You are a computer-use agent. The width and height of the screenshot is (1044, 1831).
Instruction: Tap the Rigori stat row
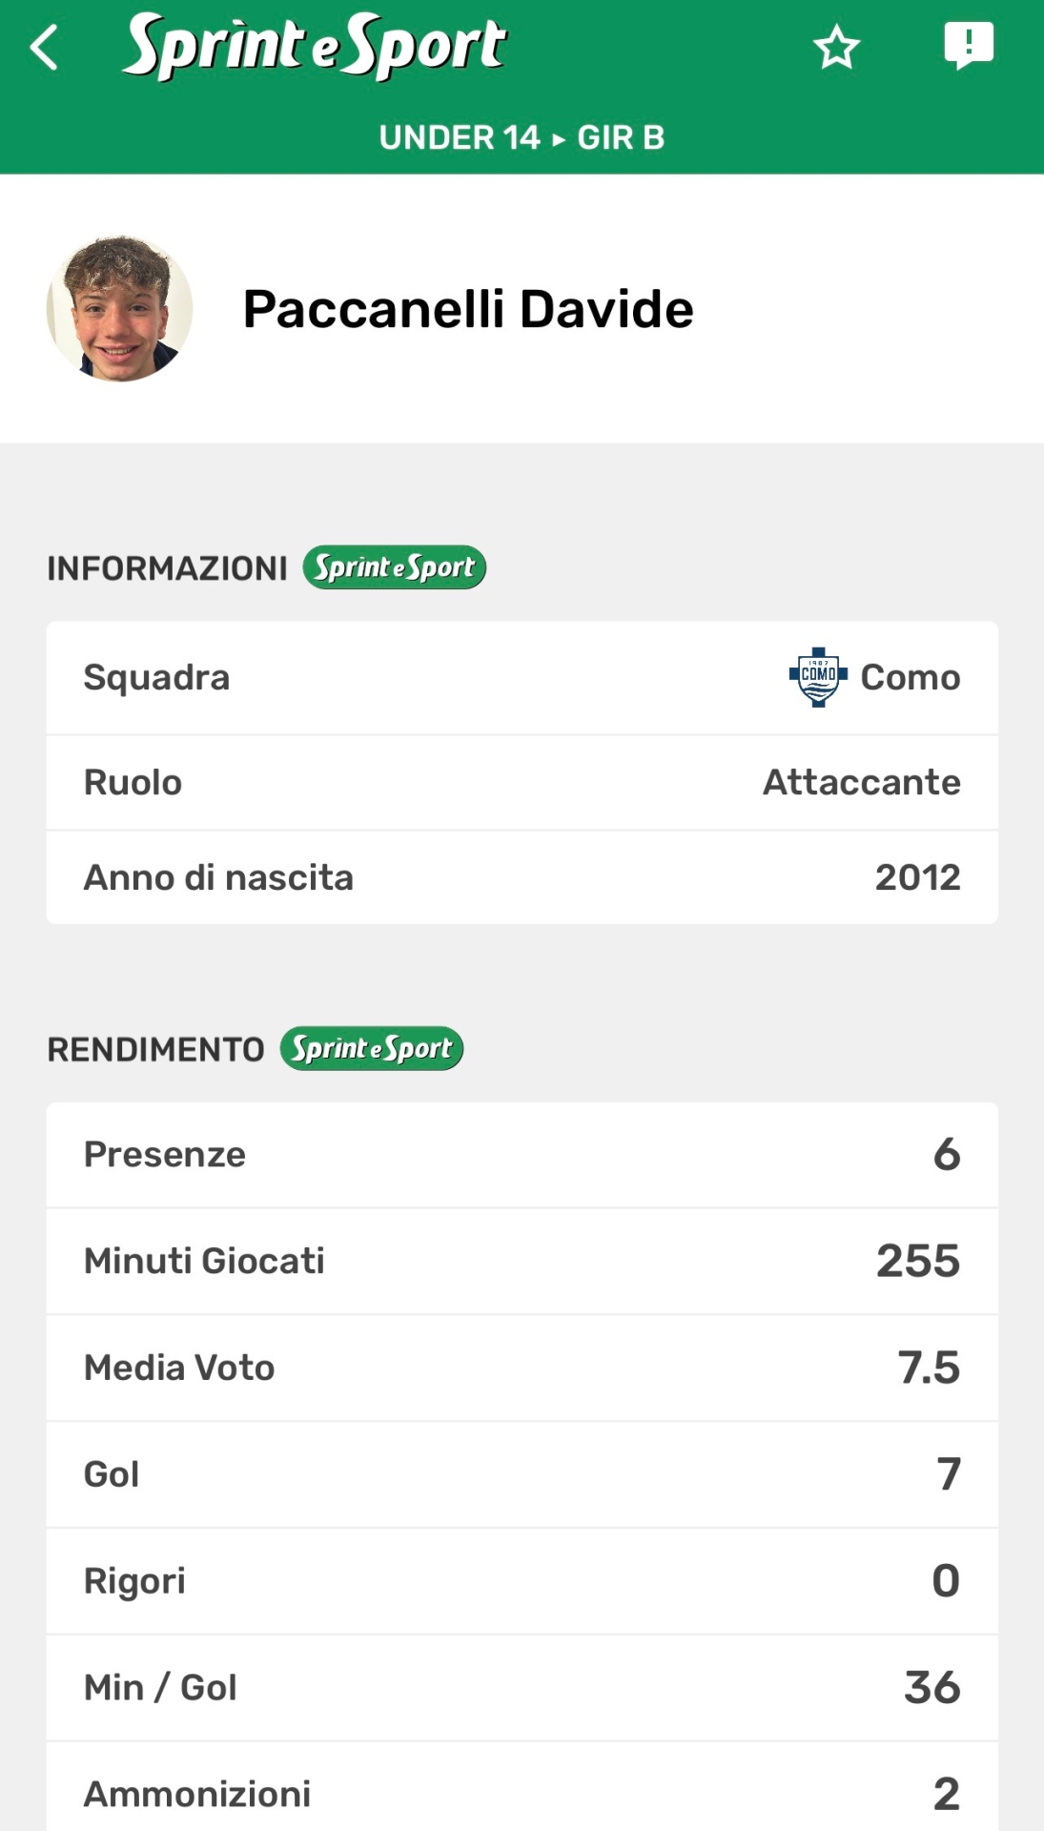(x=522, y=1581)
